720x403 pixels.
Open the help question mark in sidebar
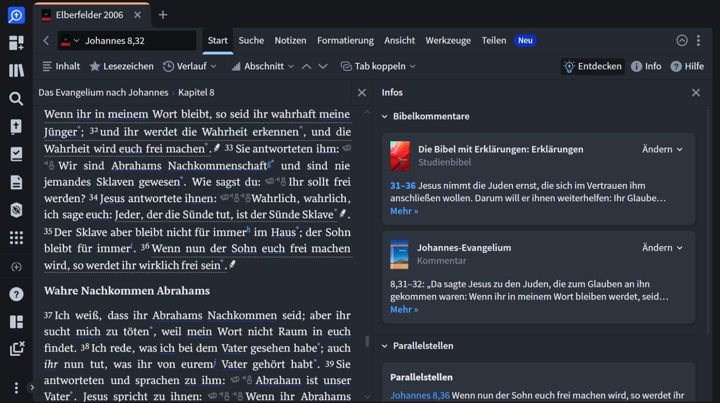click(16, 294)
